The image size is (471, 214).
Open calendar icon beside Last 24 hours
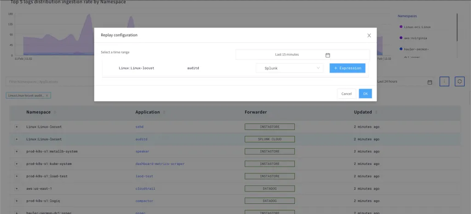pyautogui.click(x=430, y=82)
